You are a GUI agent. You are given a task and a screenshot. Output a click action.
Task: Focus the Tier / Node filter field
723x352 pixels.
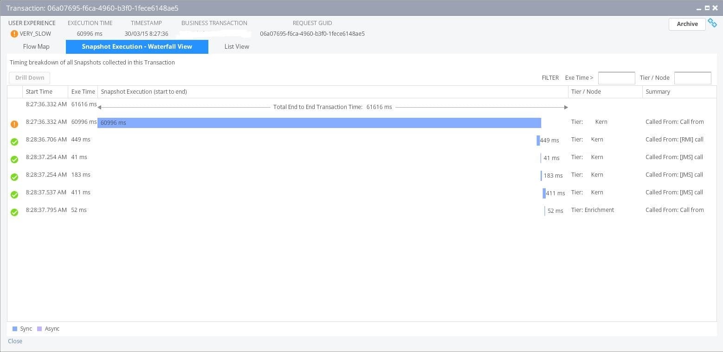pyautogui.click(x=692, y=78)
